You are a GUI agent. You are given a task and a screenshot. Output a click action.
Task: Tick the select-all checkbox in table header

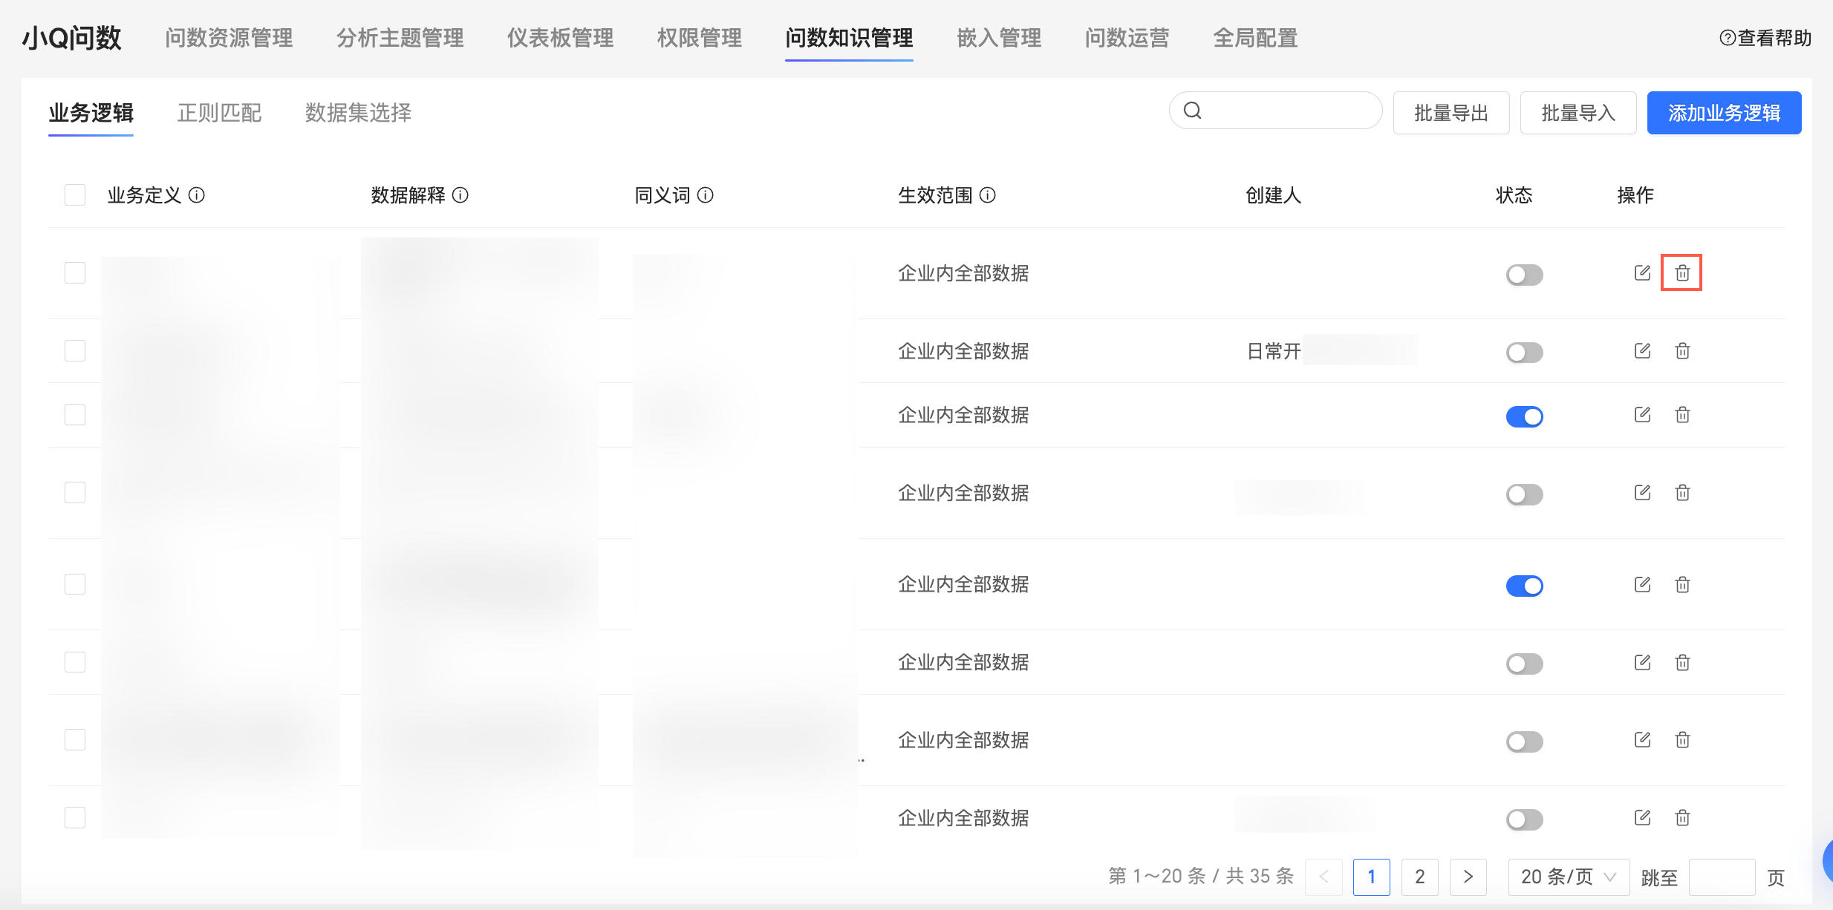click(75, 195)
